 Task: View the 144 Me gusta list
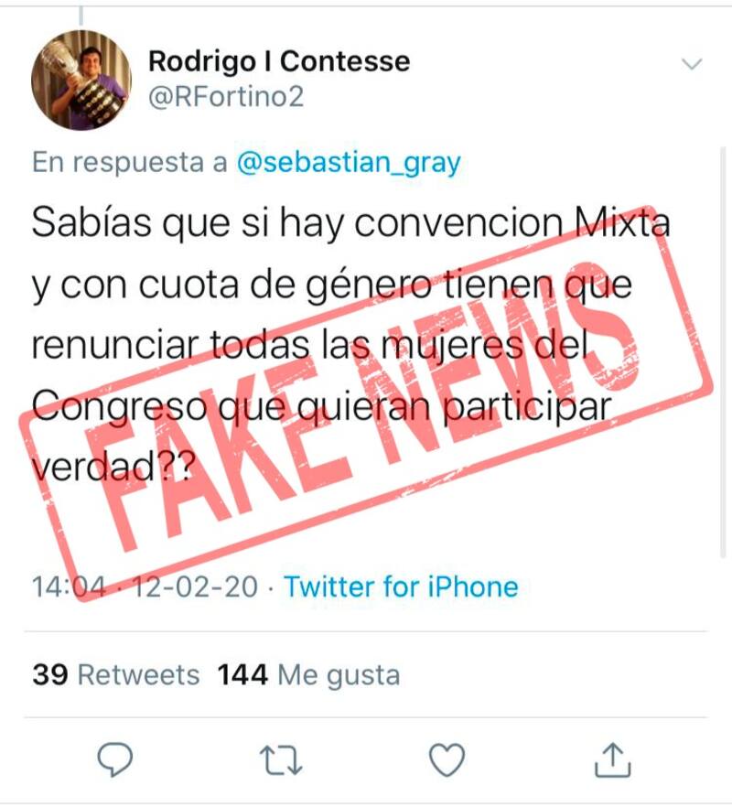(308, 674)
